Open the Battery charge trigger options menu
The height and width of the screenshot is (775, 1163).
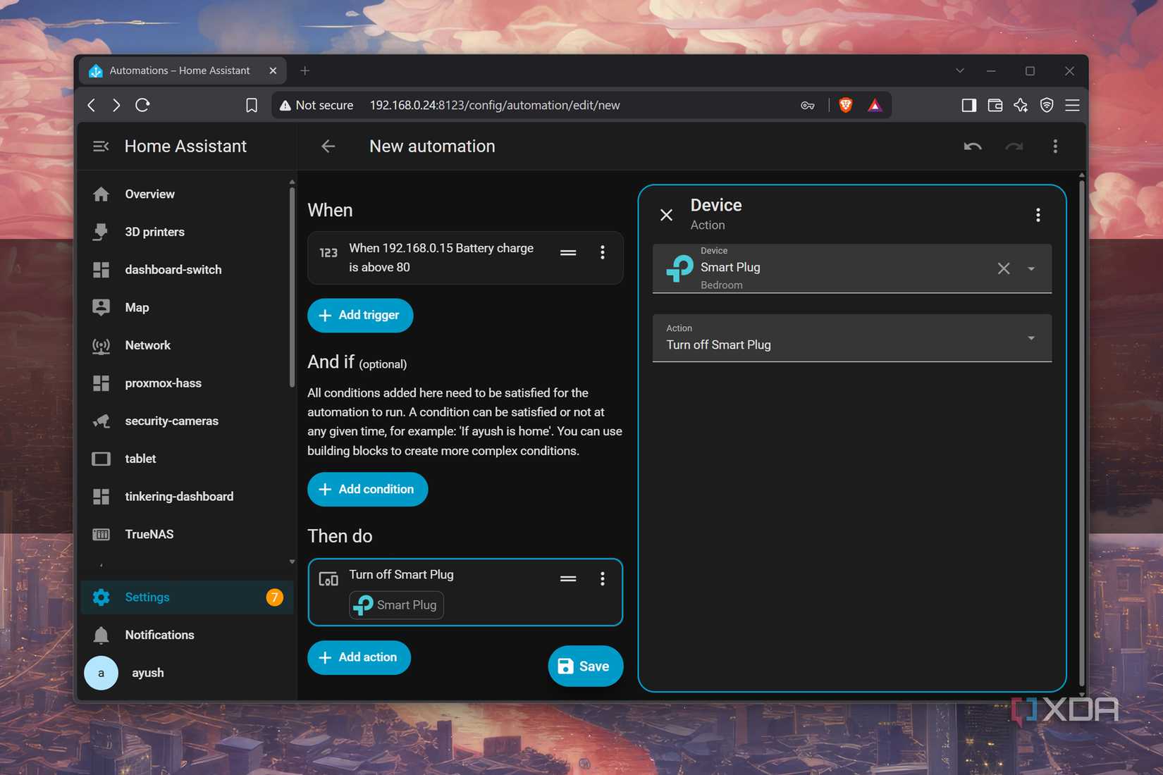pos(603,252)
